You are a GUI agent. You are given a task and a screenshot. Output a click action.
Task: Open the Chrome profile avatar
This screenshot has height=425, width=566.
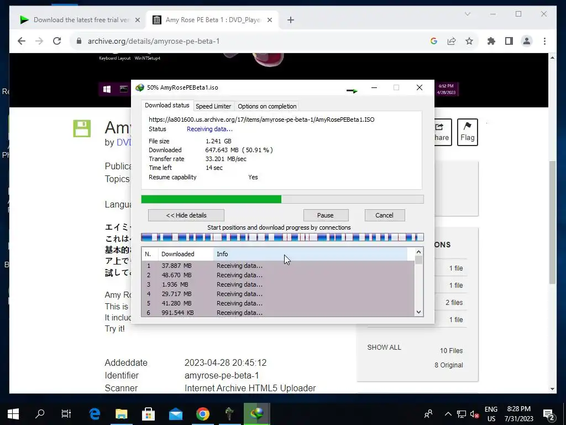tap(527, 41)
